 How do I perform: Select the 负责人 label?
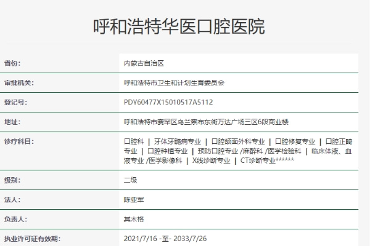(x=15, y=219)
